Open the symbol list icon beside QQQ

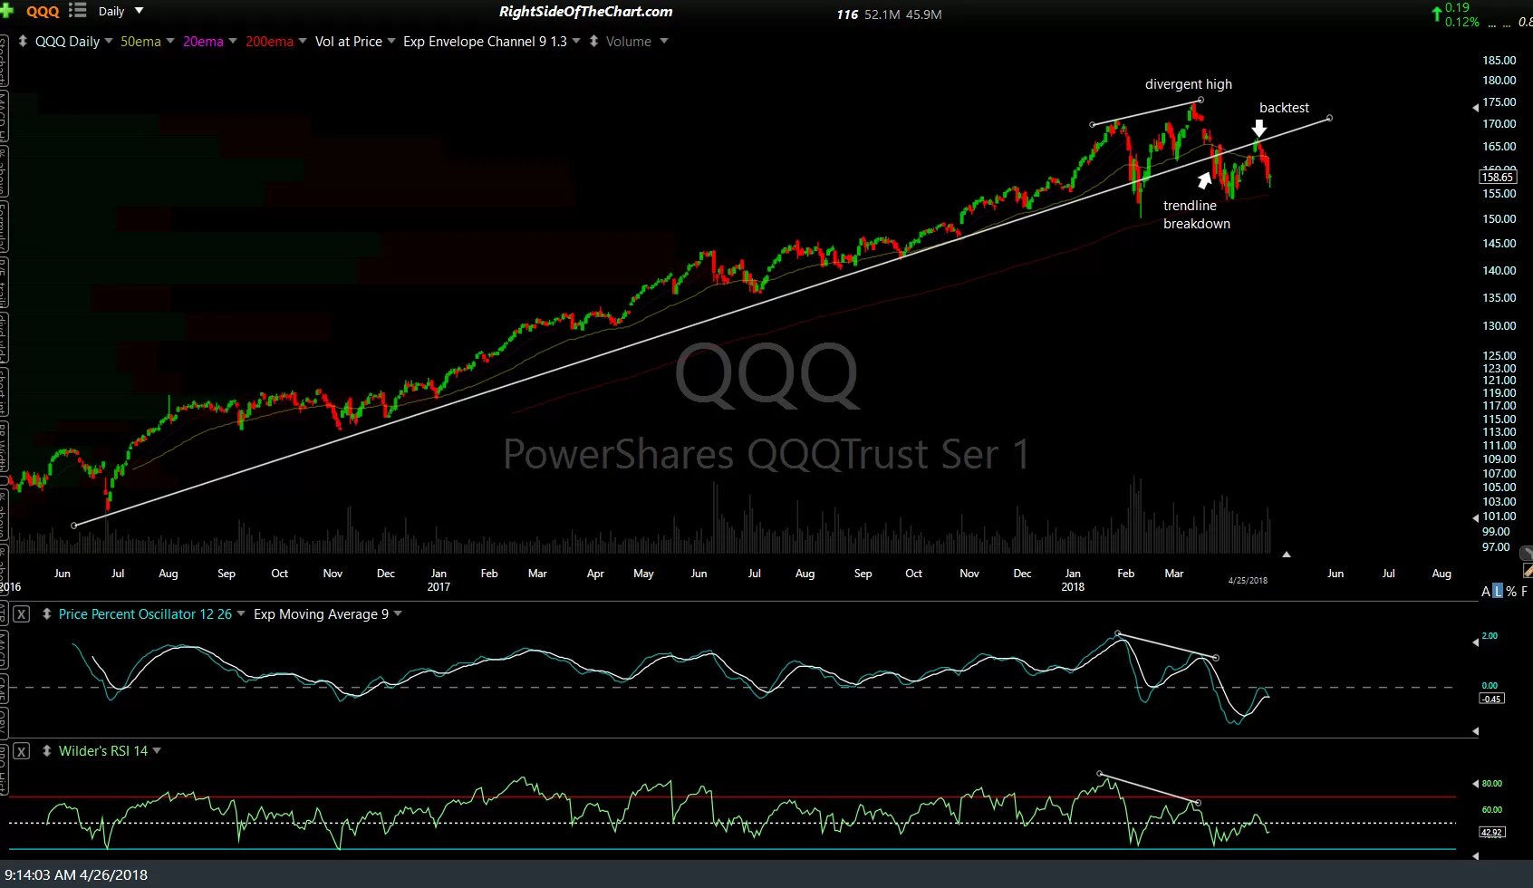tap(78, 11)
